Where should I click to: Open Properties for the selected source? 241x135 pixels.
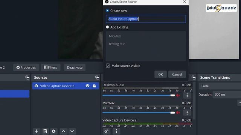(x=26, y=67)
